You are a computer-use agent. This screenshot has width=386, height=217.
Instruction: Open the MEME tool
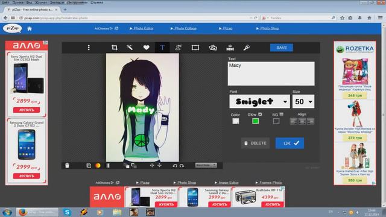(230, 48)
